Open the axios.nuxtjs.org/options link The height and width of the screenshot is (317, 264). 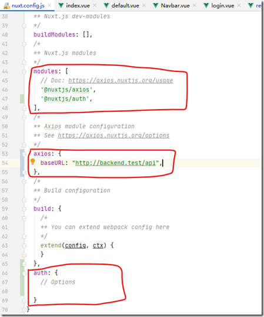pos(113,136)
